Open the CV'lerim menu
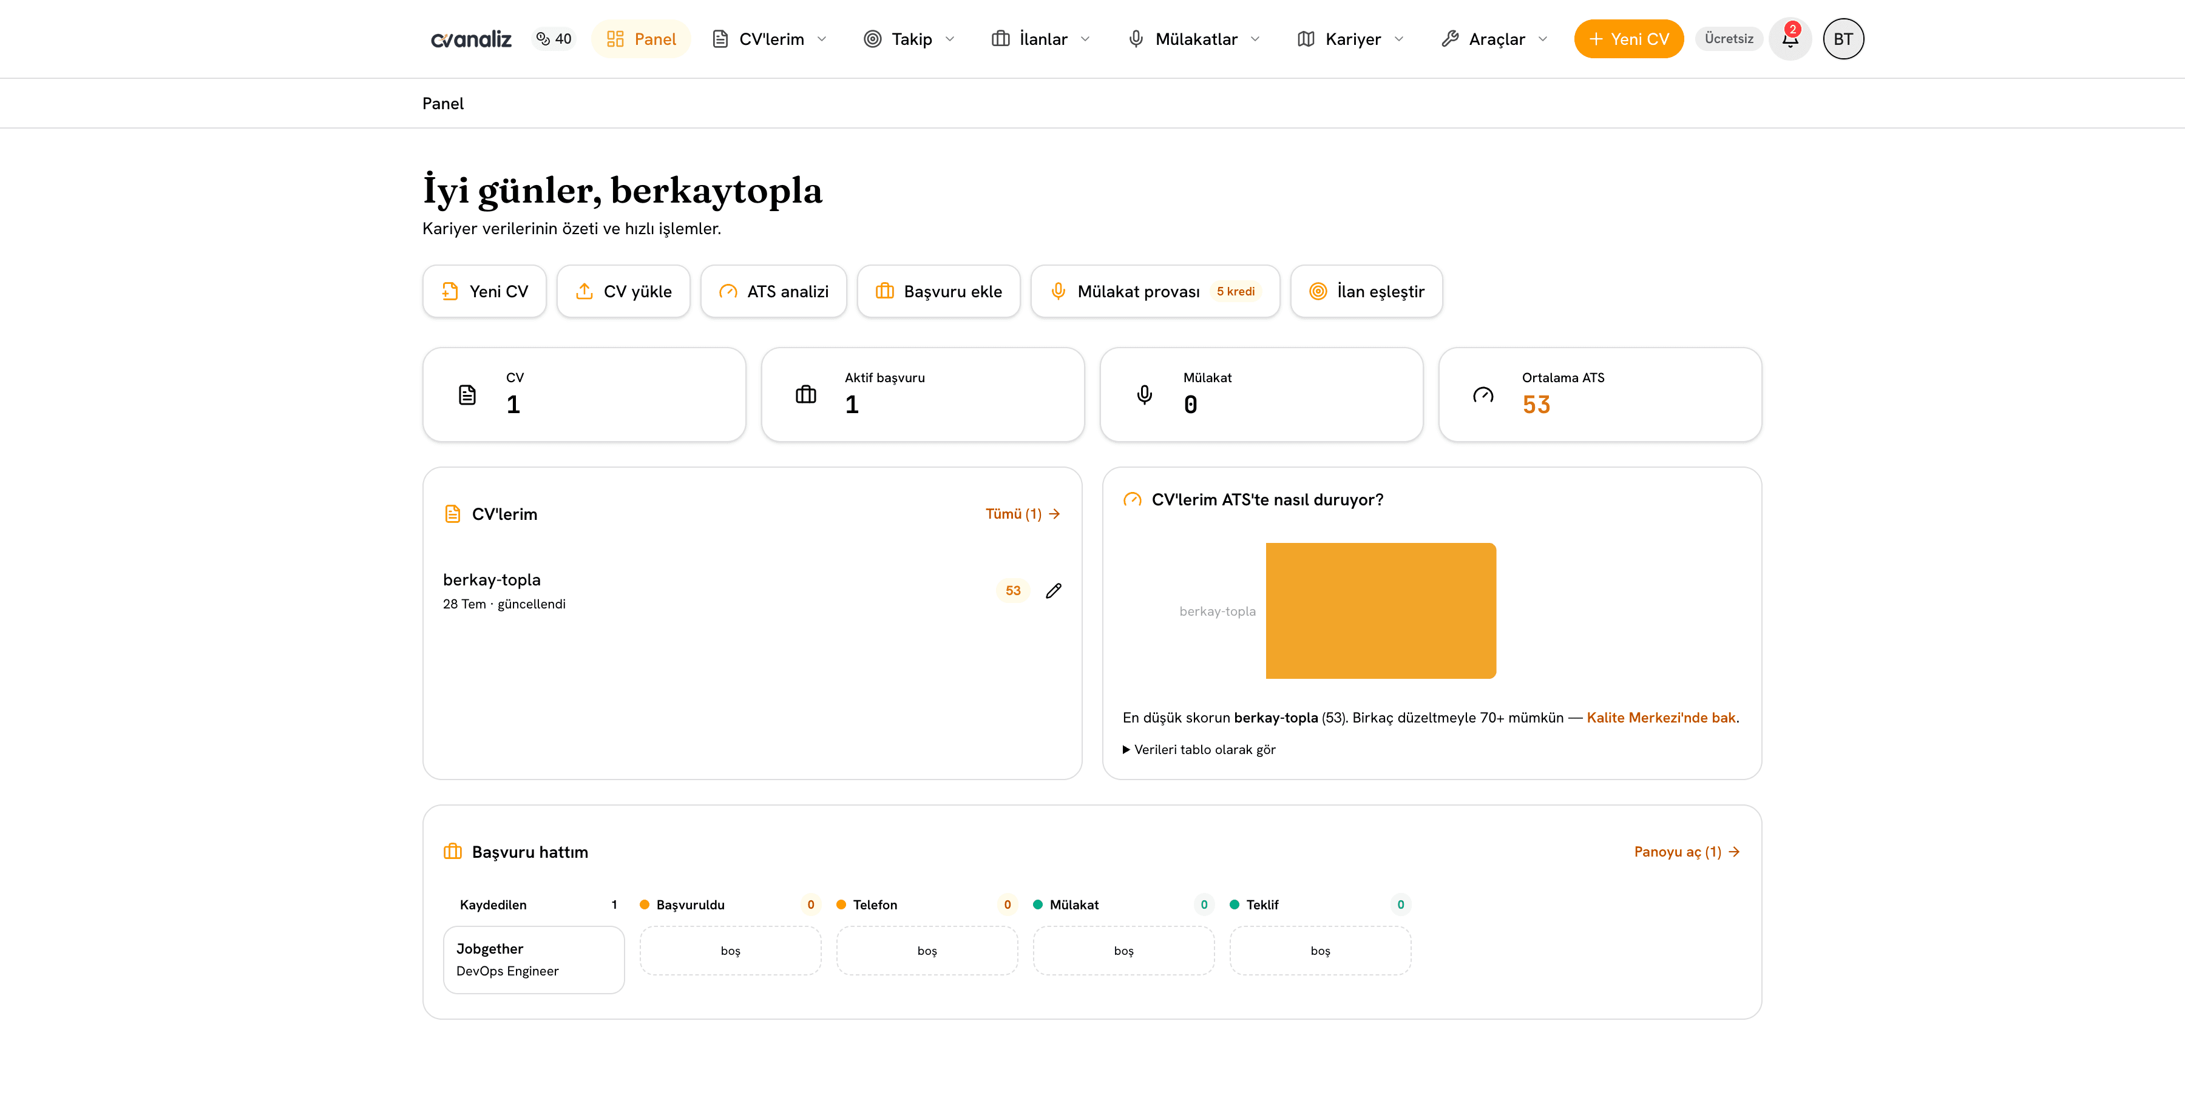The height and width of the screenshot is (1115, 2185). [770, 39]
